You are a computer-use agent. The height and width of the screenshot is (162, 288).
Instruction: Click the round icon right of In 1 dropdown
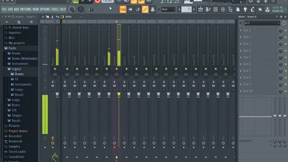tap(284, 23)
